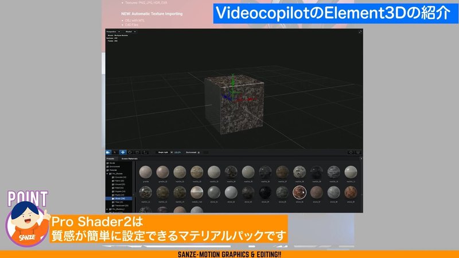The height and width of the screenshot is (258, 459).
Task: Open the Perspective view dropdown
Action: [113, 32]
